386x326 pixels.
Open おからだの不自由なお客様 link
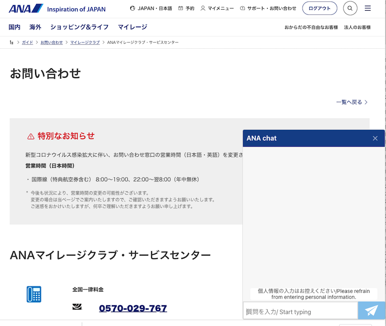pos(311,27)
